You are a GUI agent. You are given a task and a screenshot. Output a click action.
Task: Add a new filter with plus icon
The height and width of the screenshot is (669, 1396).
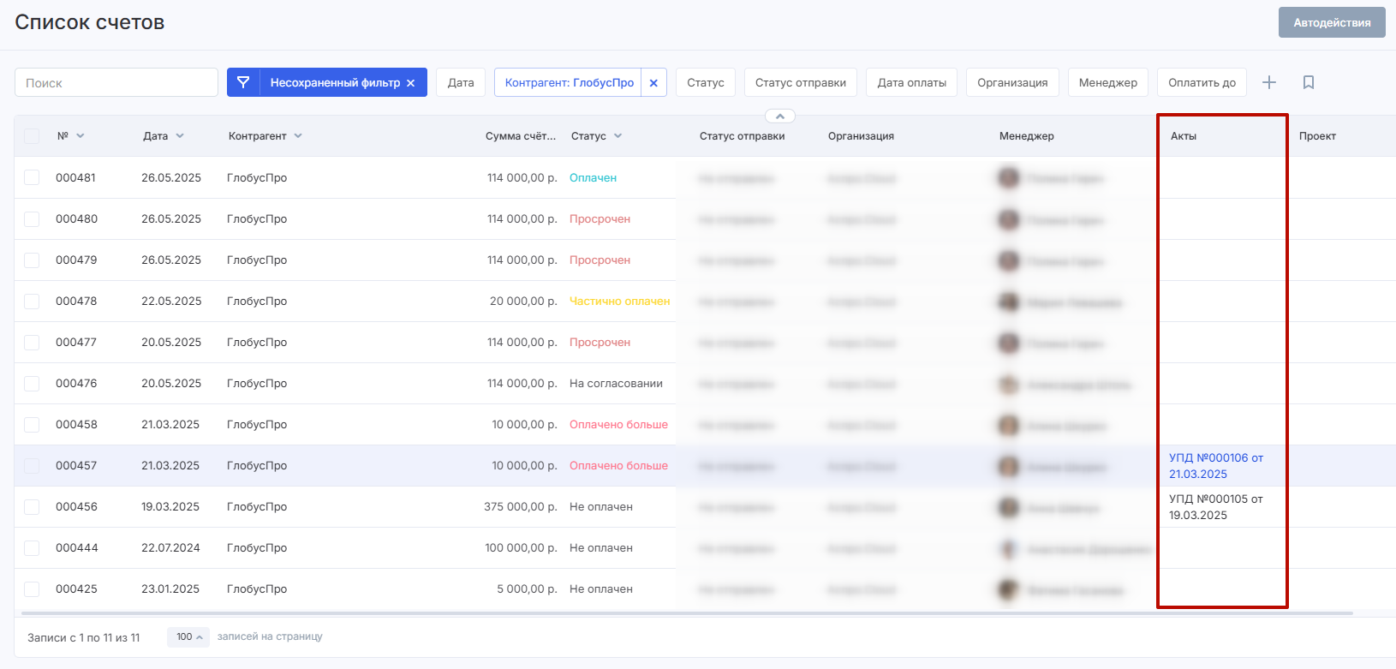tap(1269, 82)
